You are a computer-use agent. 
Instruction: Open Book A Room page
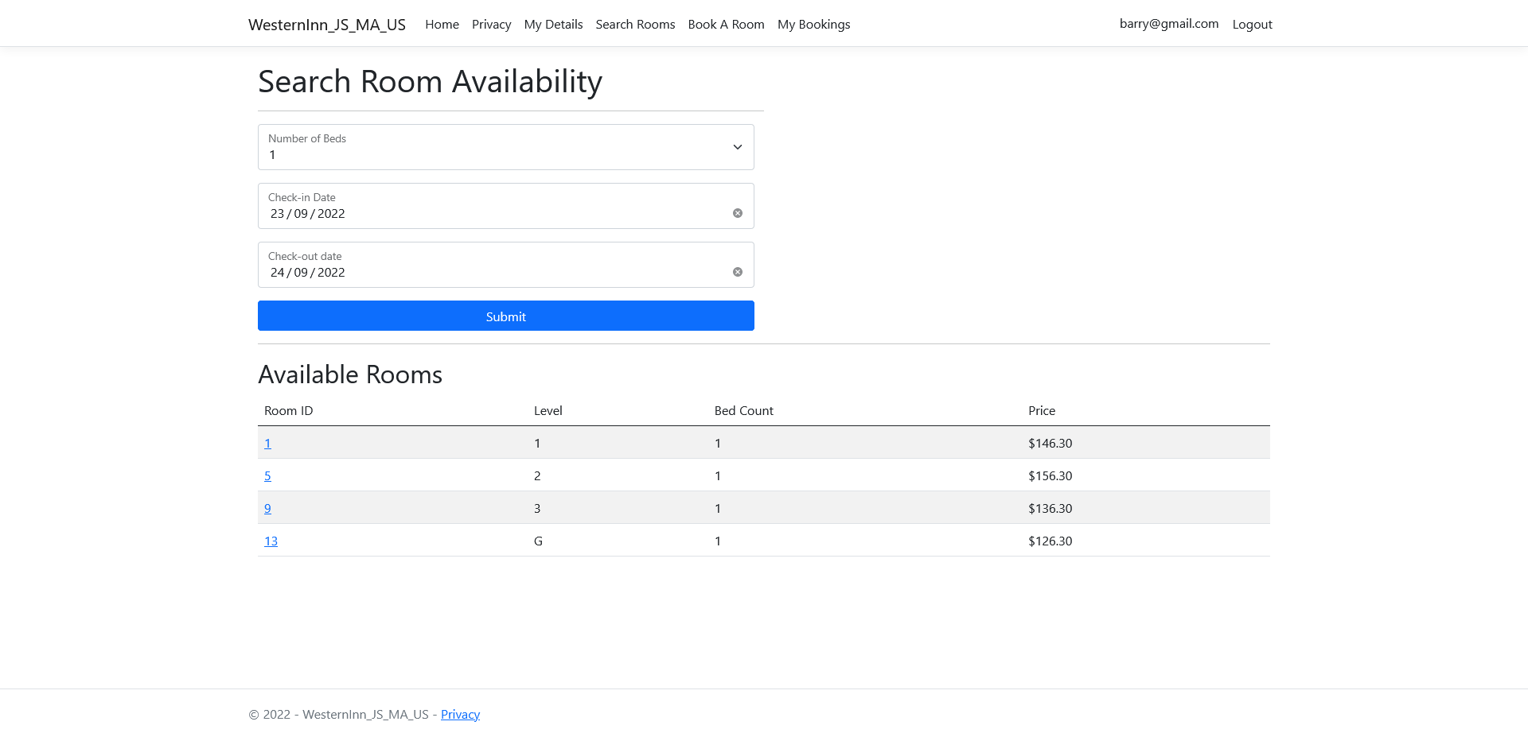click(726, 25)
